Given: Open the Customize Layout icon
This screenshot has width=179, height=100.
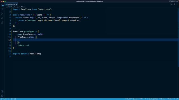Looking at the screenshot, I should [x=177, y=1].
